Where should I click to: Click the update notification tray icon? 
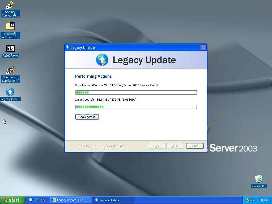[252, 200]
